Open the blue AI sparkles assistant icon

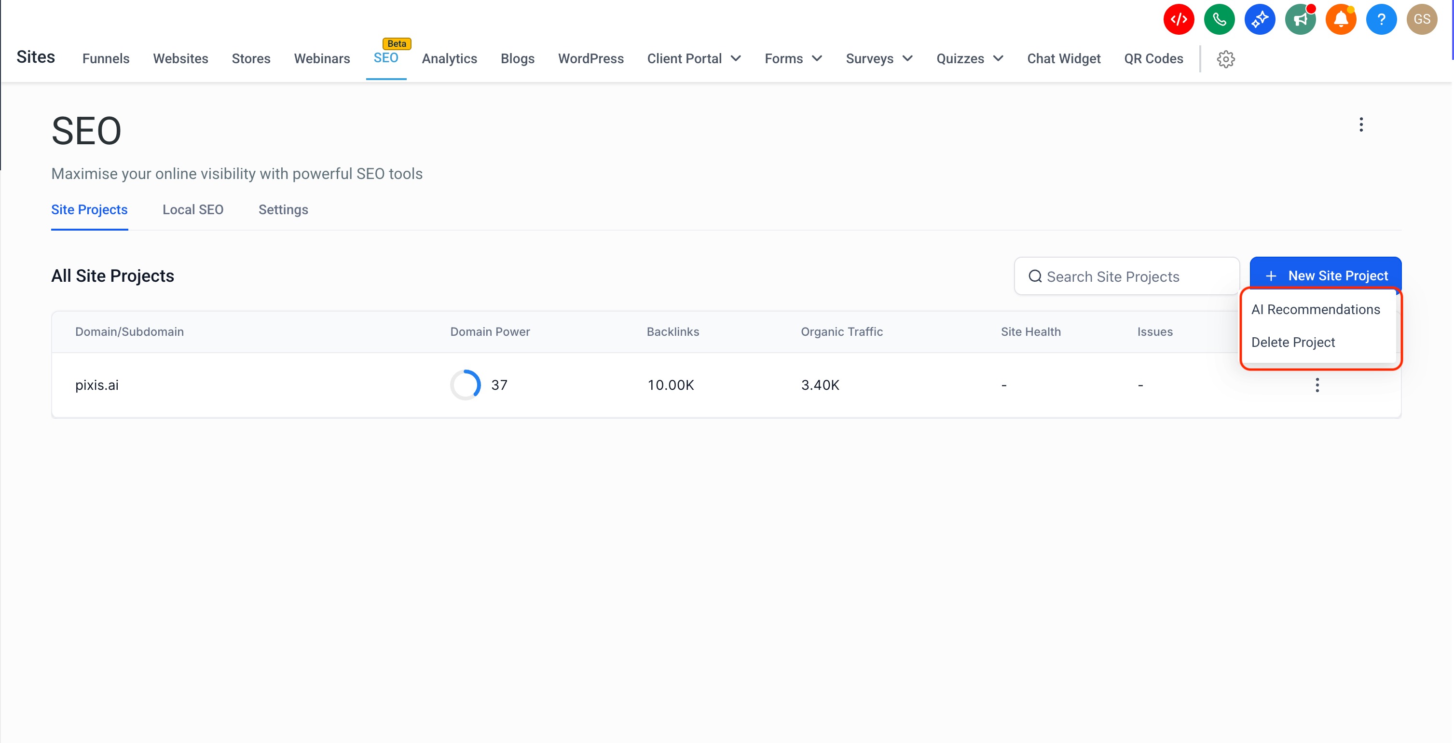[x=1260, y=19]
